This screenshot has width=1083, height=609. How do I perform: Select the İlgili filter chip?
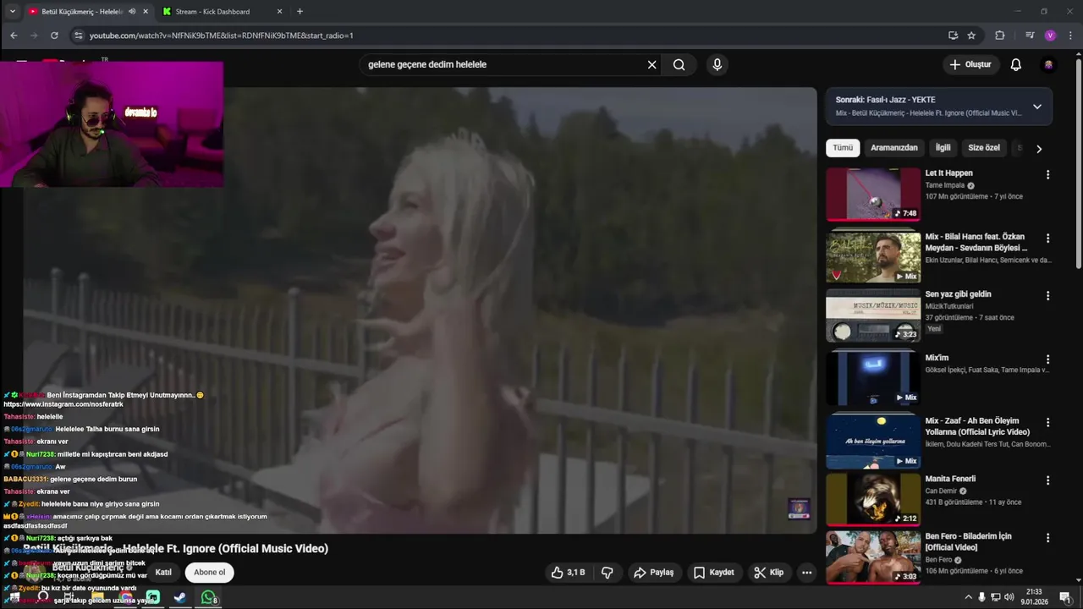943,148
